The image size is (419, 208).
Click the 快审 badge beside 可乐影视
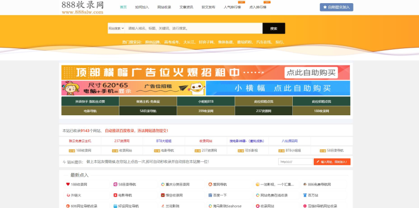tap(241, 151)
